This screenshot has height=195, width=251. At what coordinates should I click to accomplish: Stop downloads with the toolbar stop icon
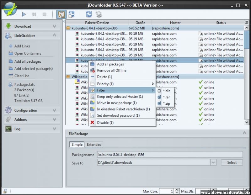[x=44, y=14]
